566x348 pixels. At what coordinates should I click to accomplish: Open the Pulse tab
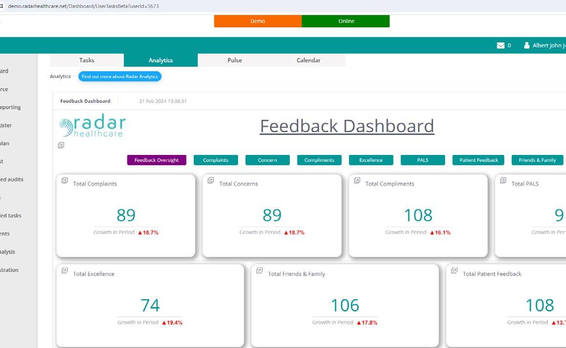(x=234, y=60)
